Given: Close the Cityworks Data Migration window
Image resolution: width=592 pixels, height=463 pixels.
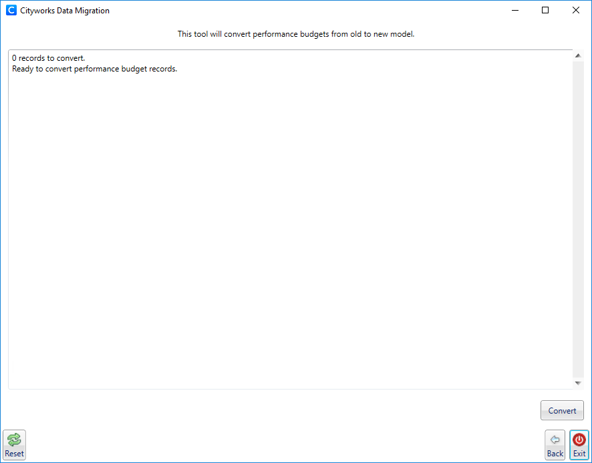Looking at the screenshot, I should 576,11.
